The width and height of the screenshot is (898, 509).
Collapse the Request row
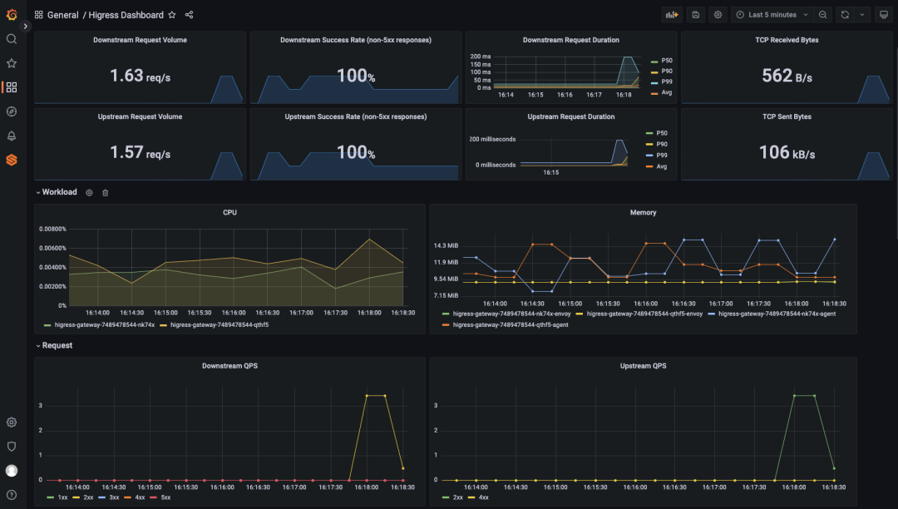click(54, 346)
